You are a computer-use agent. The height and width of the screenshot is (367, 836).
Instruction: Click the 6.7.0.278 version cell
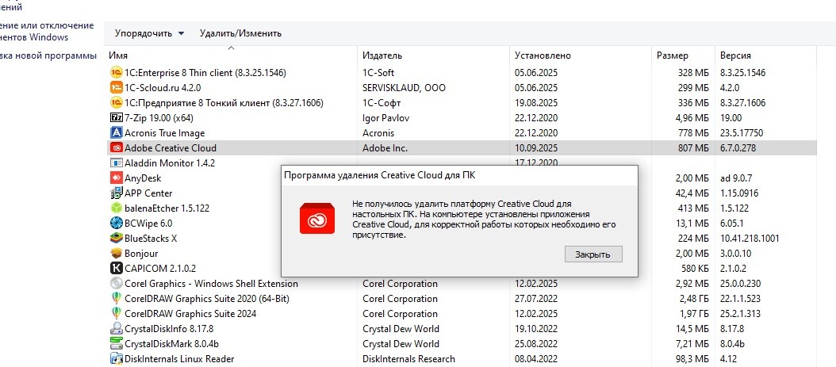click(738, 147)
